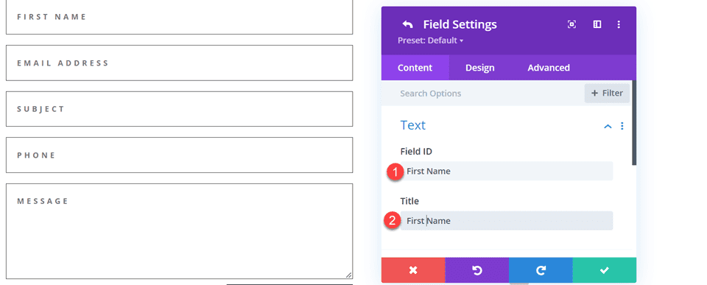Click the Subject form field
Viewport: 707px width, 285px height.
point(179,109)
